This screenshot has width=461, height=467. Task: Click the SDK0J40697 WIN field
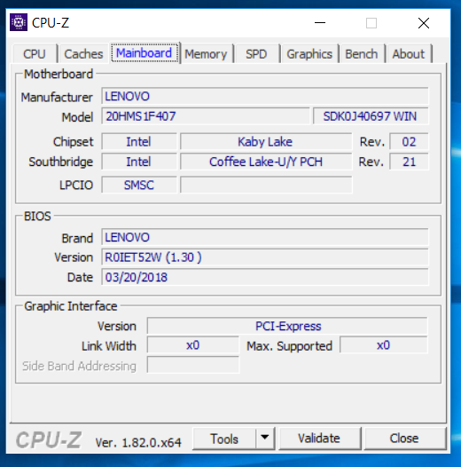371,116
